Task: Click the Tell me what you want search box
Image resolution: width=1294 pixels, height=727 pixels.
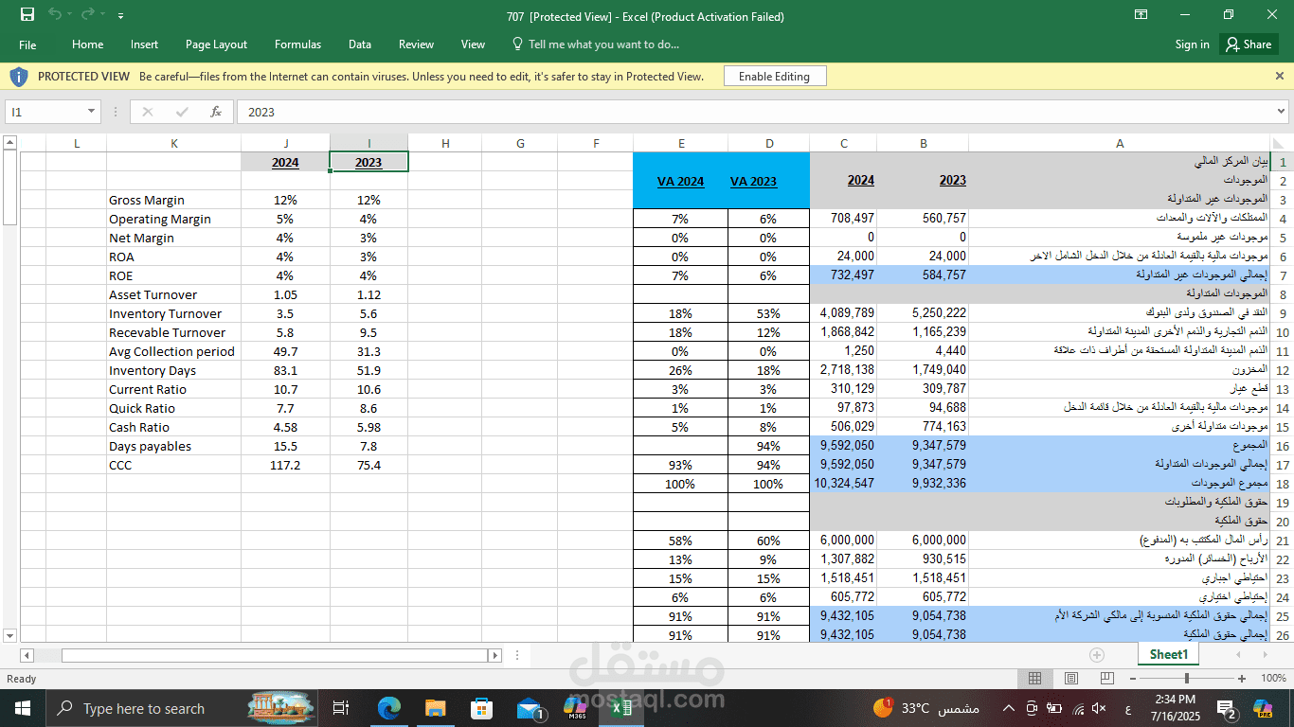Action: click(596, 44)
